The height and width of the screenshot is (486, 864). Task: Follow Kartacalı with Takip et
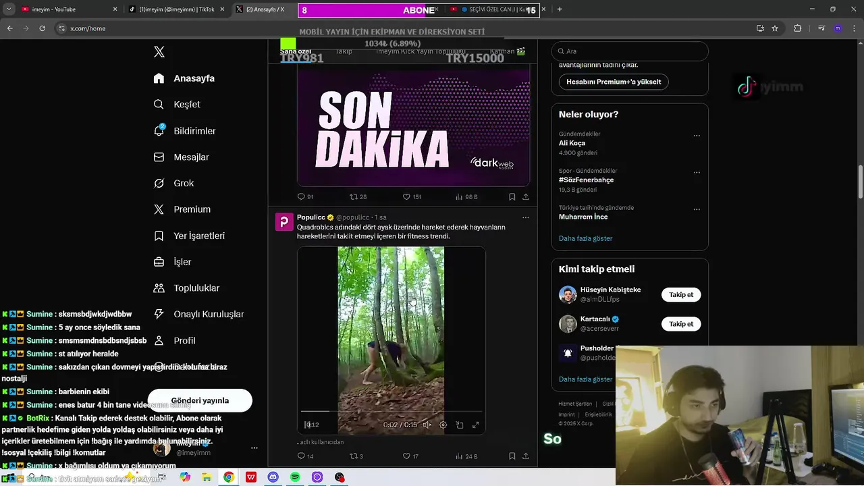point(681,324)
